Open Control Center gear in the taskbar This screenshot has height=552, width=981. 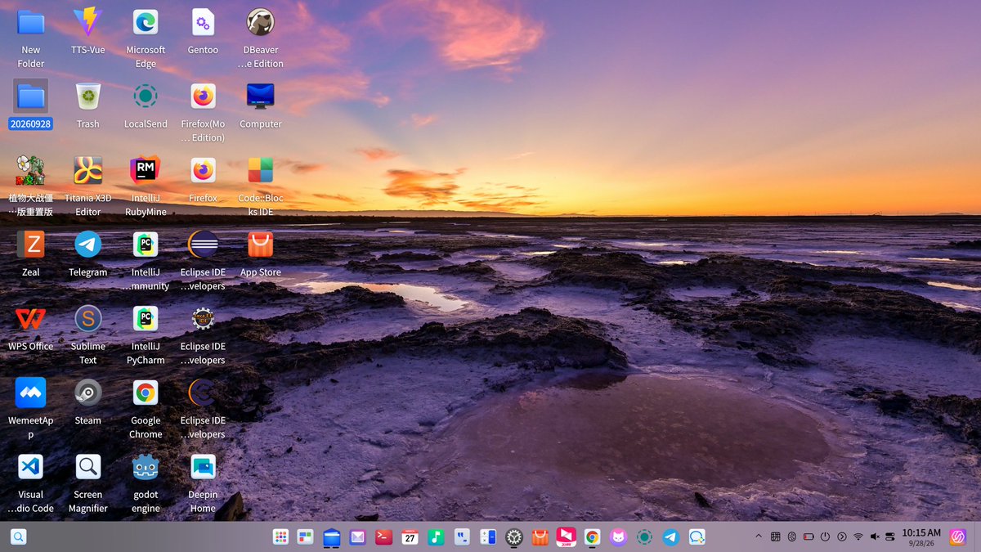513,537
